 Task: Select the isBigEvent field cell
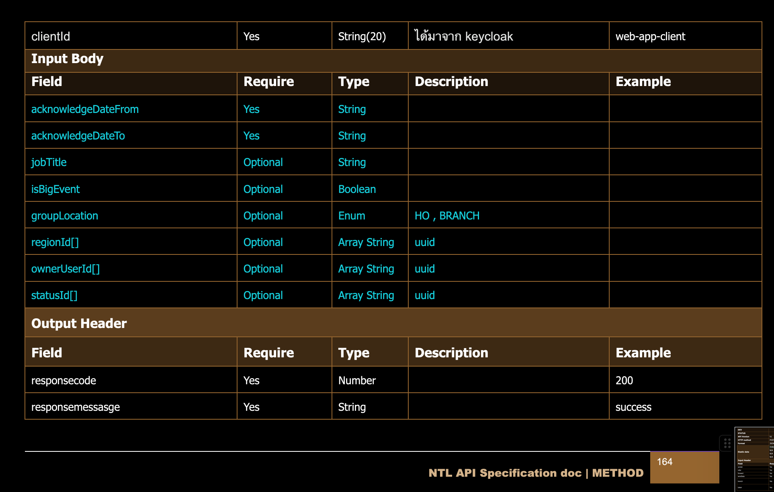pos(55,189)
